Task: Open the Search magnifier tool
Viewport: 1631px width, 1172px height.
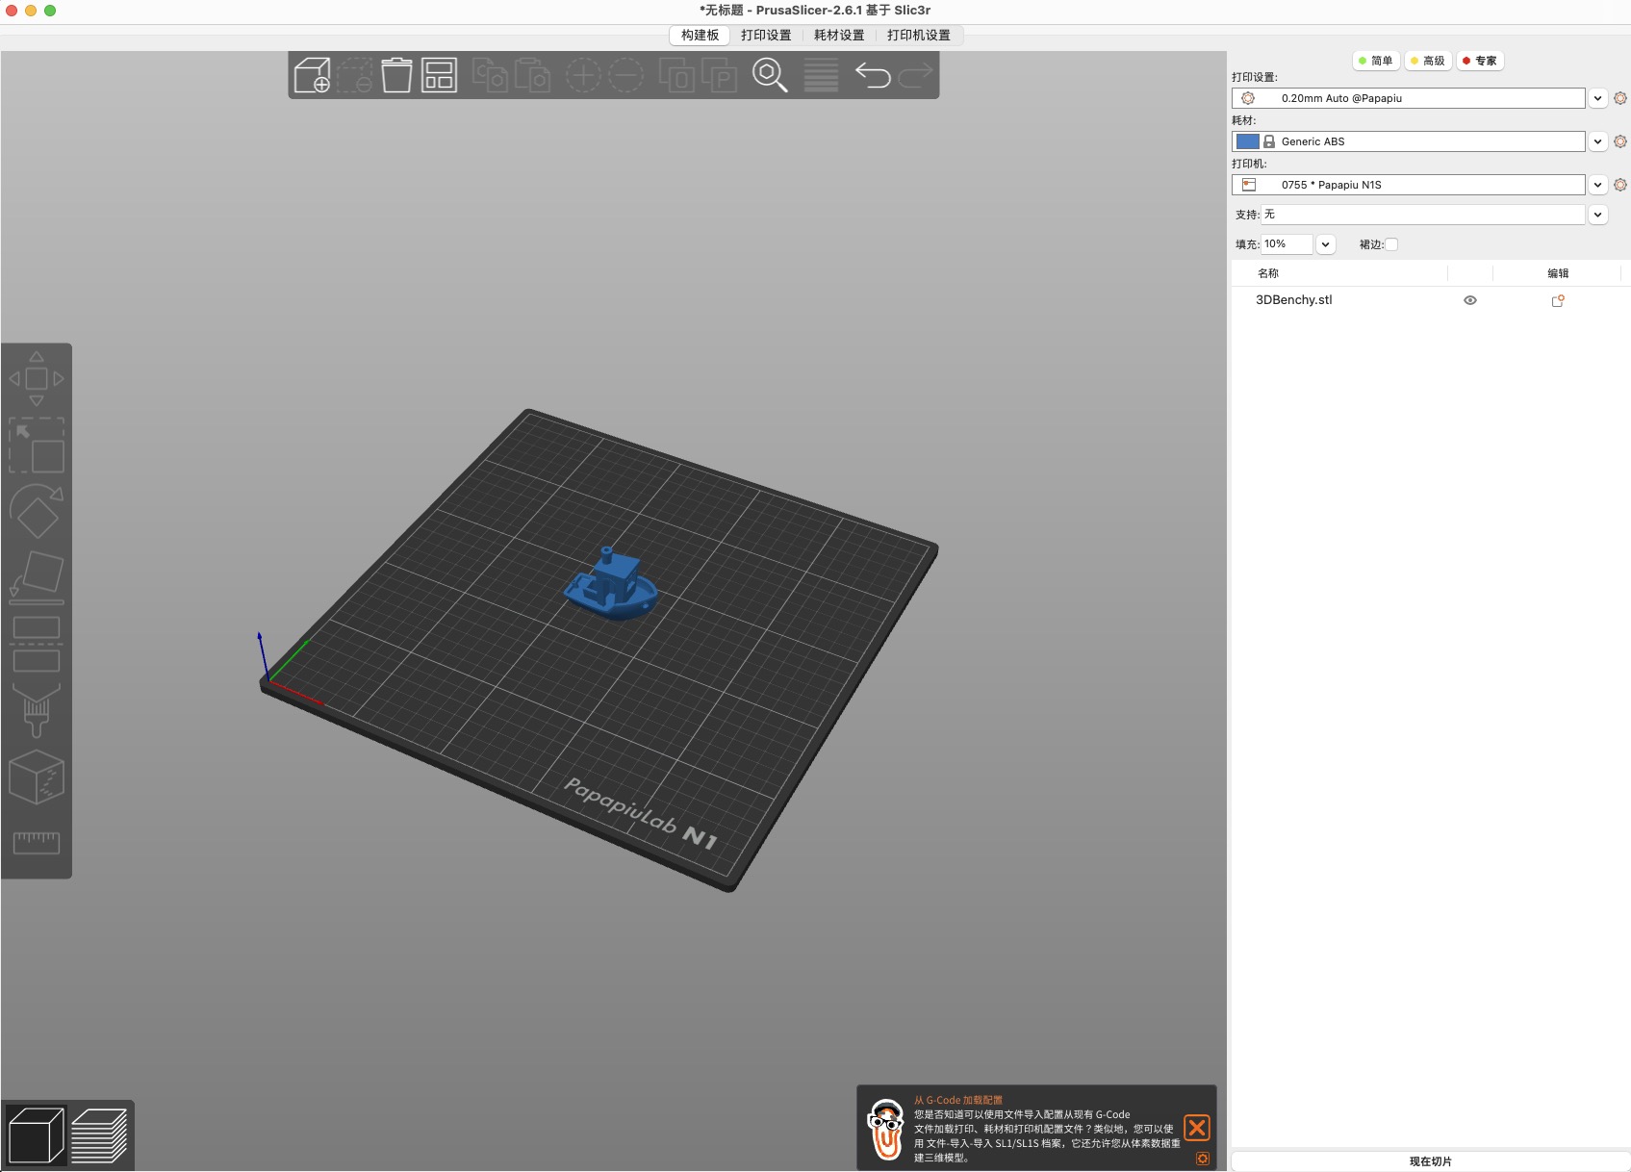Action: click(770, 75)
